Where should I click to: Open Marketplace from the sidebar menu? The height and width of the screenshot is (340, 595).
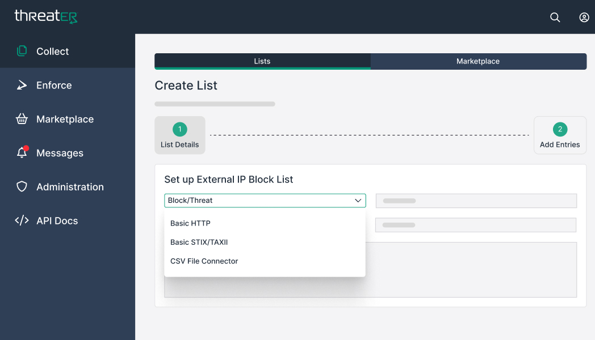click(x=65, y=119)
